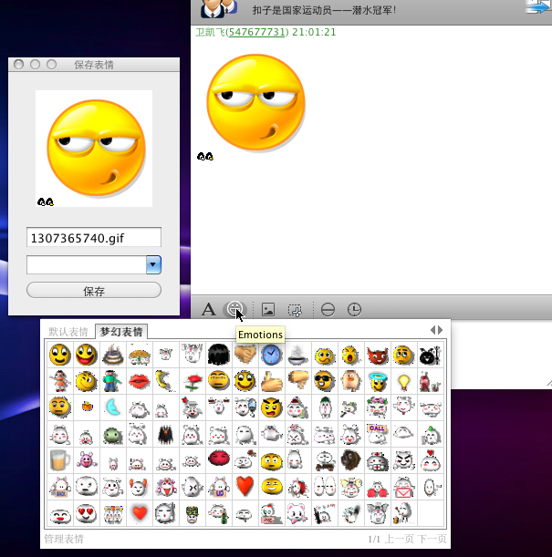This screenshot has height=557, width=552.
Task: Click the send picture toolbar icon
Action: point(268,309)
